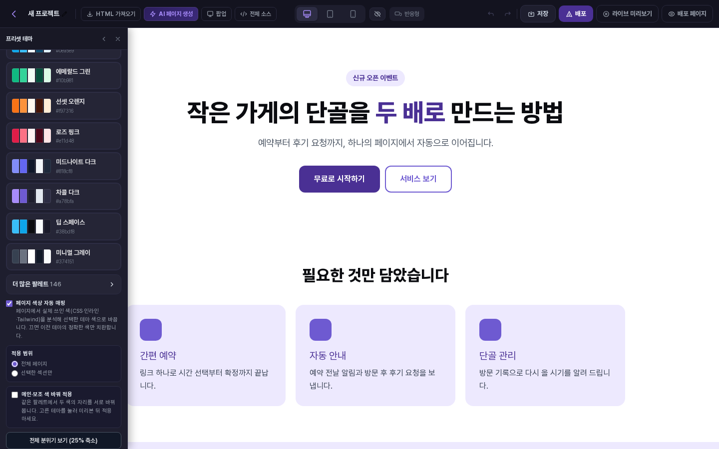Apply 미니멀 그레이 theme

[63, 256]
